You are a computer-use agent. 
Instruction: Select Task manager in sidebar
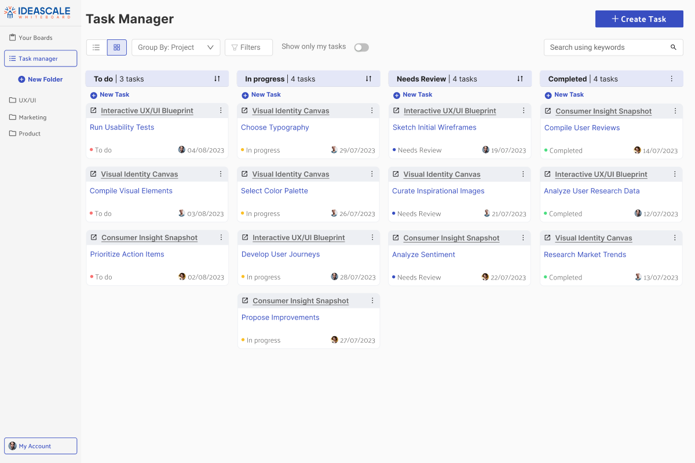coord(41,58)
